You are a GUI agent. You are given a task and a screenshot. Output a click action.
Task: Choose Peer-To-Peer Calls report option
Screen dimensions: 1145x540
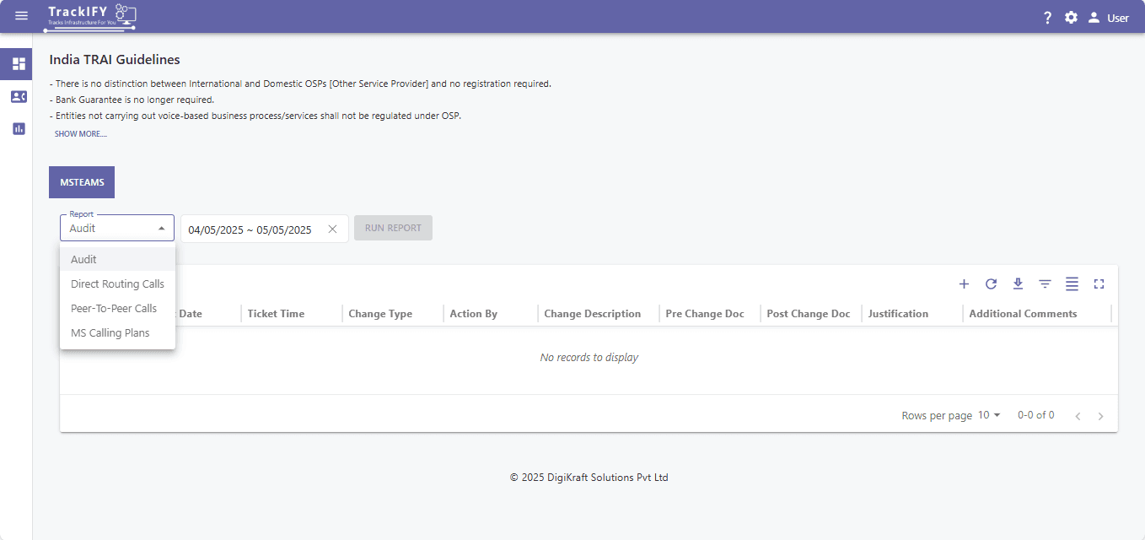coord(117,309)
